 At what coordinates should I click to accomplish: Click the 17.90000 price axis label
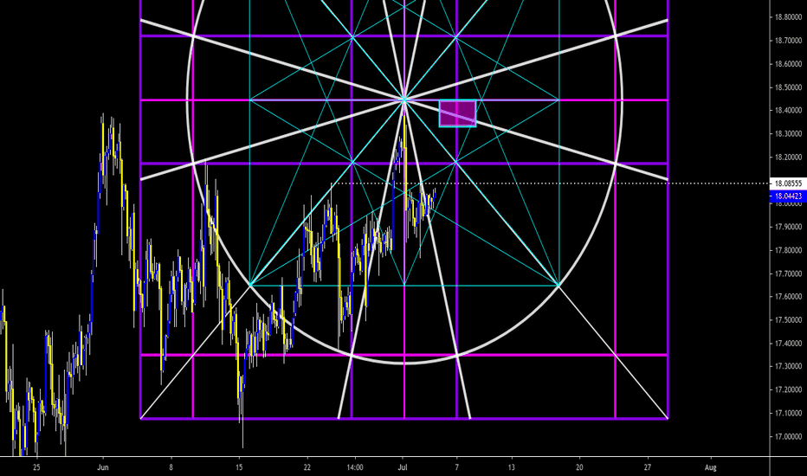tap(788, 227)
